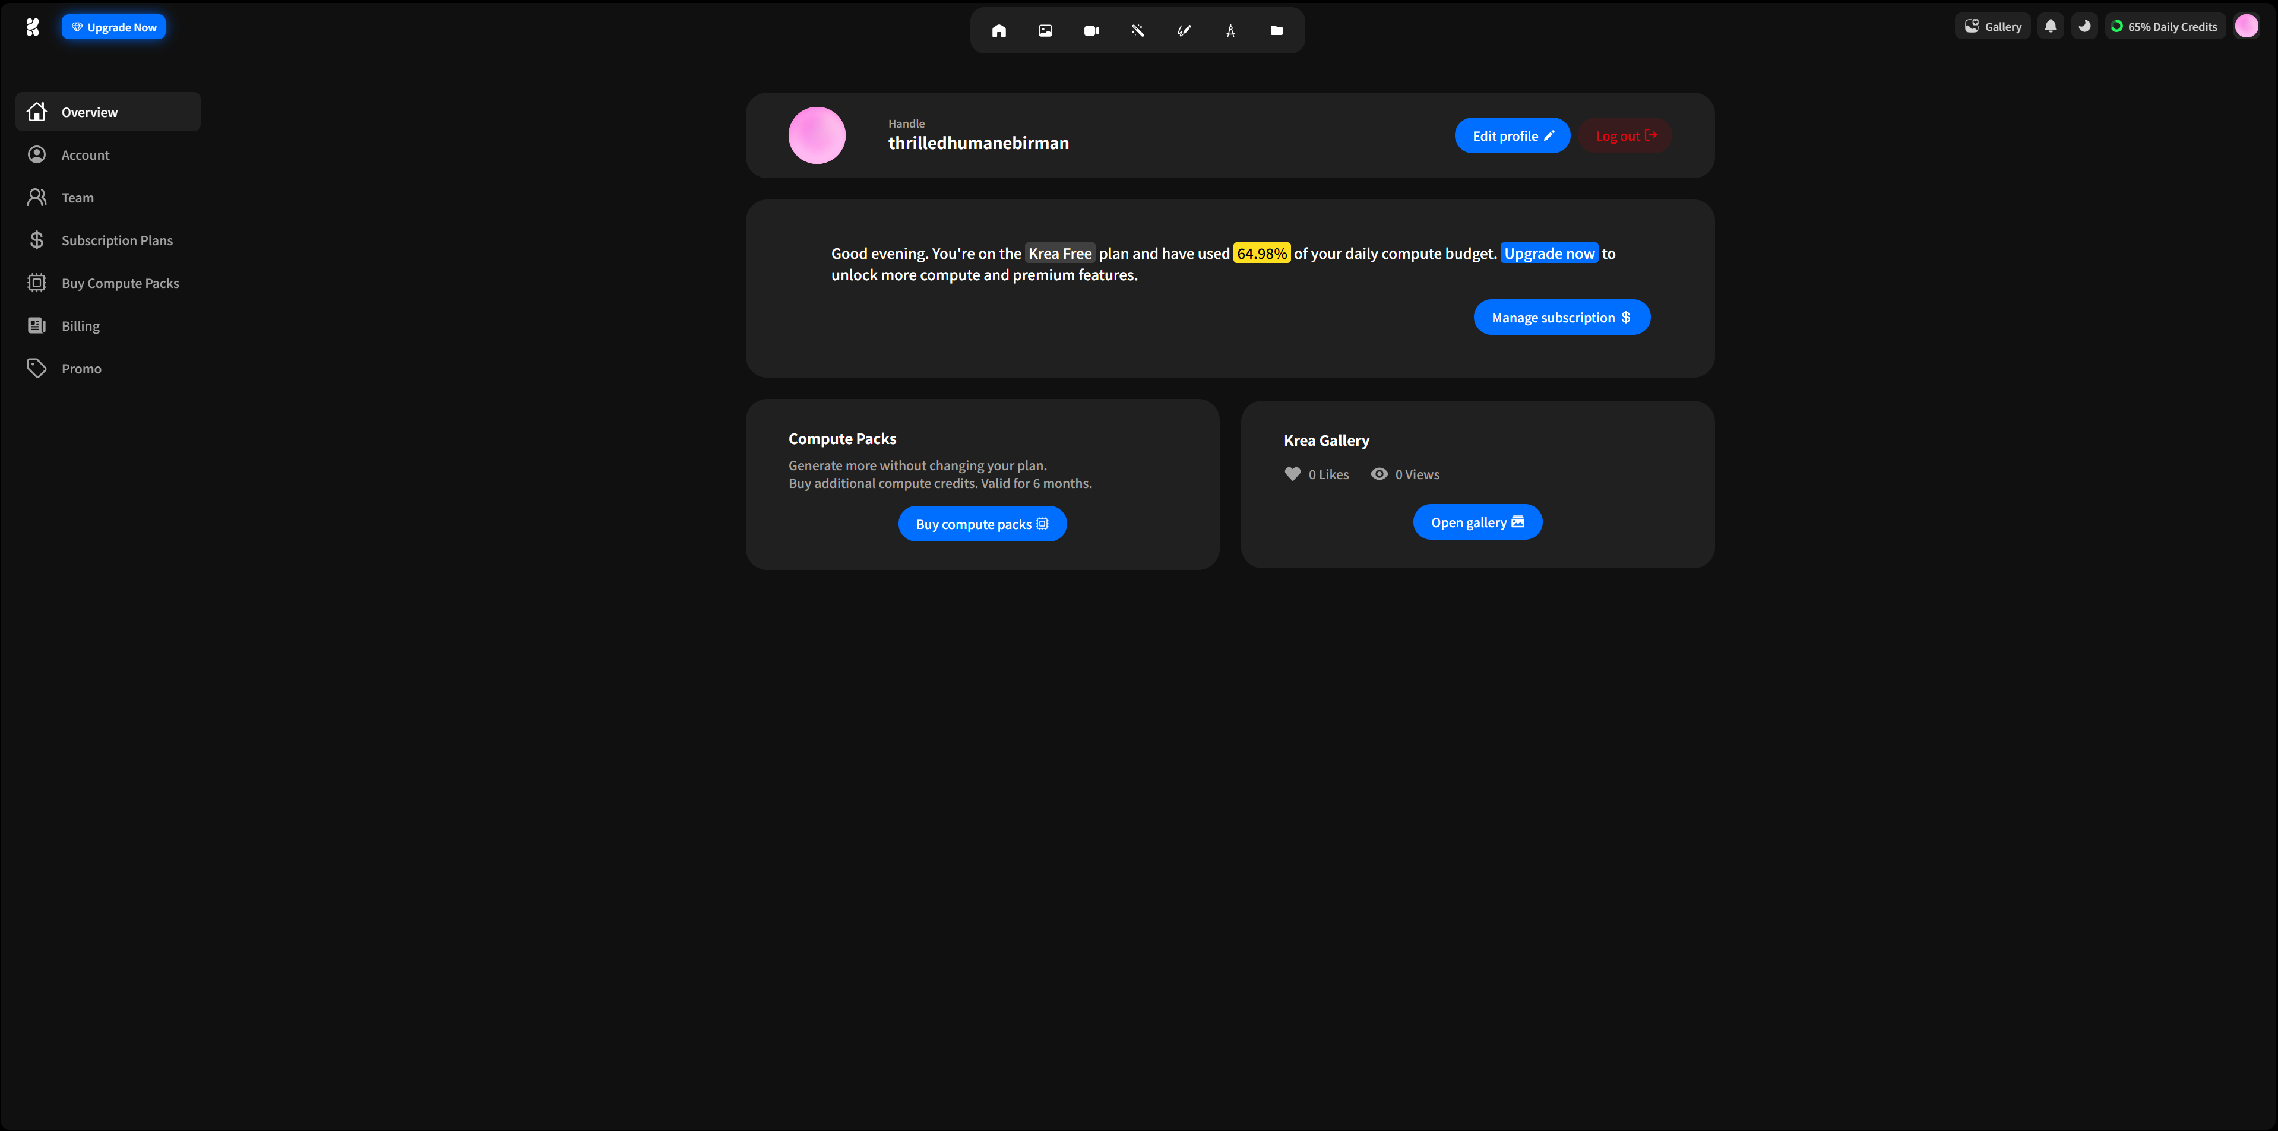Open the pencil Realtime drawing tool

point(1184,30)
